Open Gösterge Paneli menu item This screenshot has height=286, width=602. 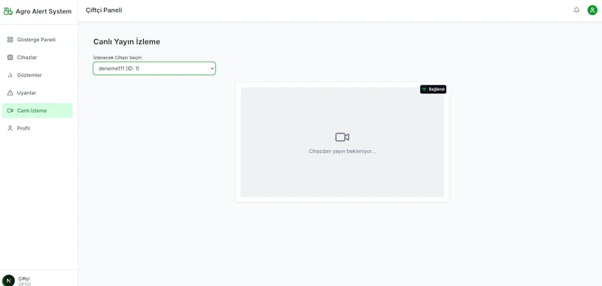click(37, 40)
